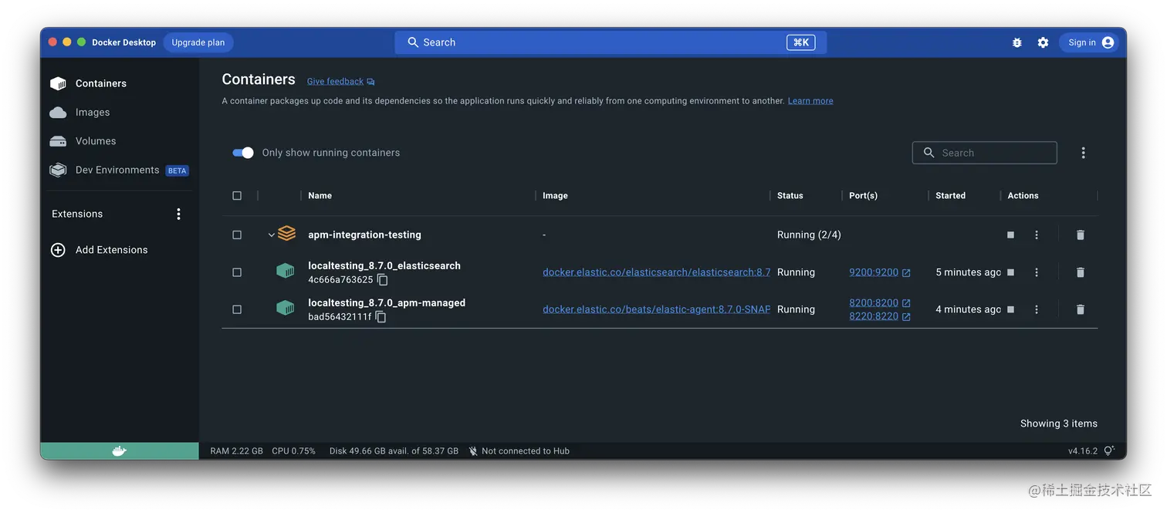
Task: Click the Add Extensions plus icon
Action: (x=58, y=250)
